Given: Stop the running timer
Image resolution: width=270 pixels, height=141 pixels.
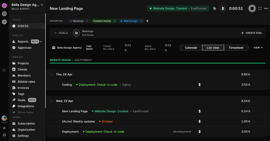Looking at the screenshot, I should (x=252, y=8).
